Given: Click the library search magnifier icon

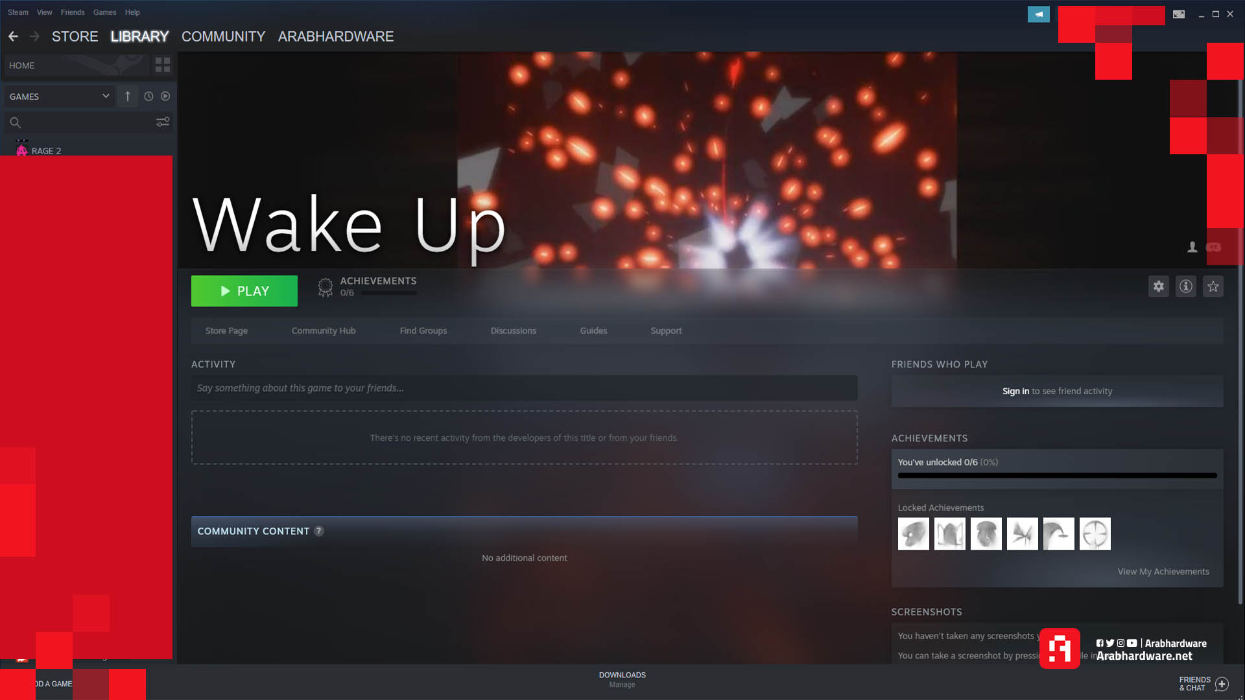Looking at the screenshot, I should coord(16,122).
